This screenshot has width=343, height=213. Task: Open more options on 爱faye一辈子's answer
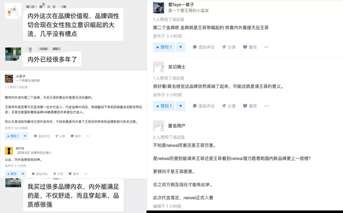266,47
